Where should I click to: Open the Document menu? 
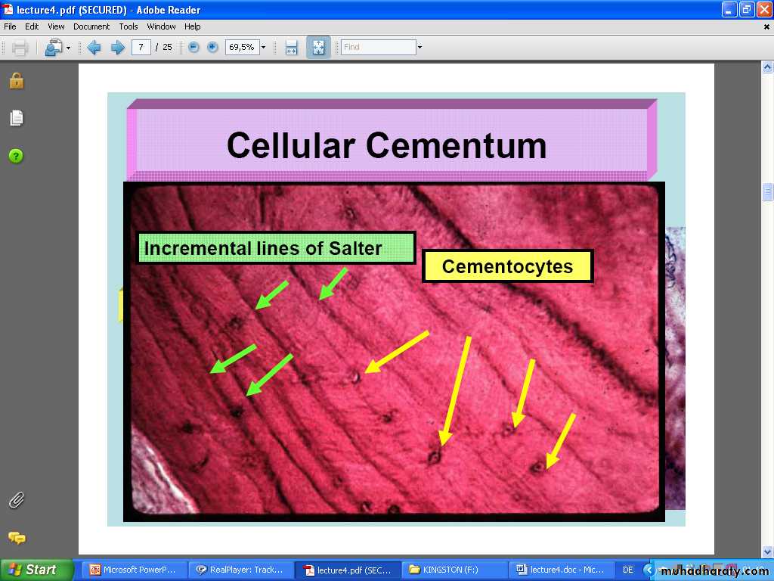tap(91, 26)
